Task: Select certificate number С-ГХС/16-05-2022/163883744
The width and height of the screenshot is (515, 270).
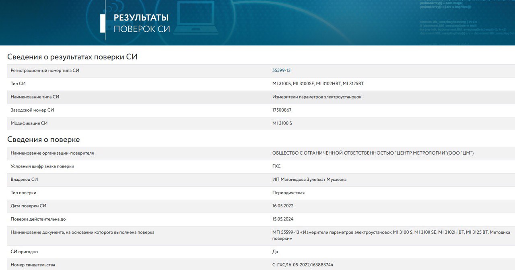Action: [x=303, y=265]
